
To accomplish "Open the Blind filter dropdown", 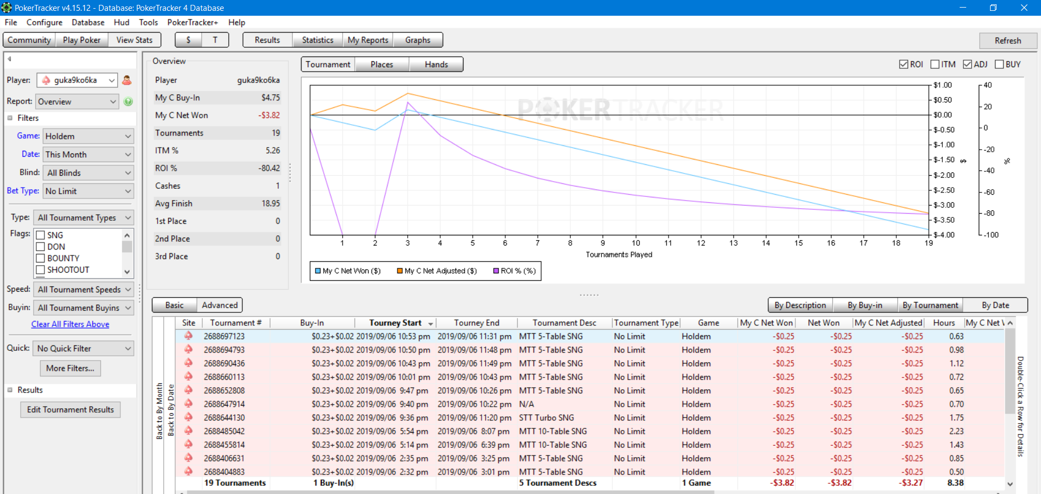I will coord(88,172).
